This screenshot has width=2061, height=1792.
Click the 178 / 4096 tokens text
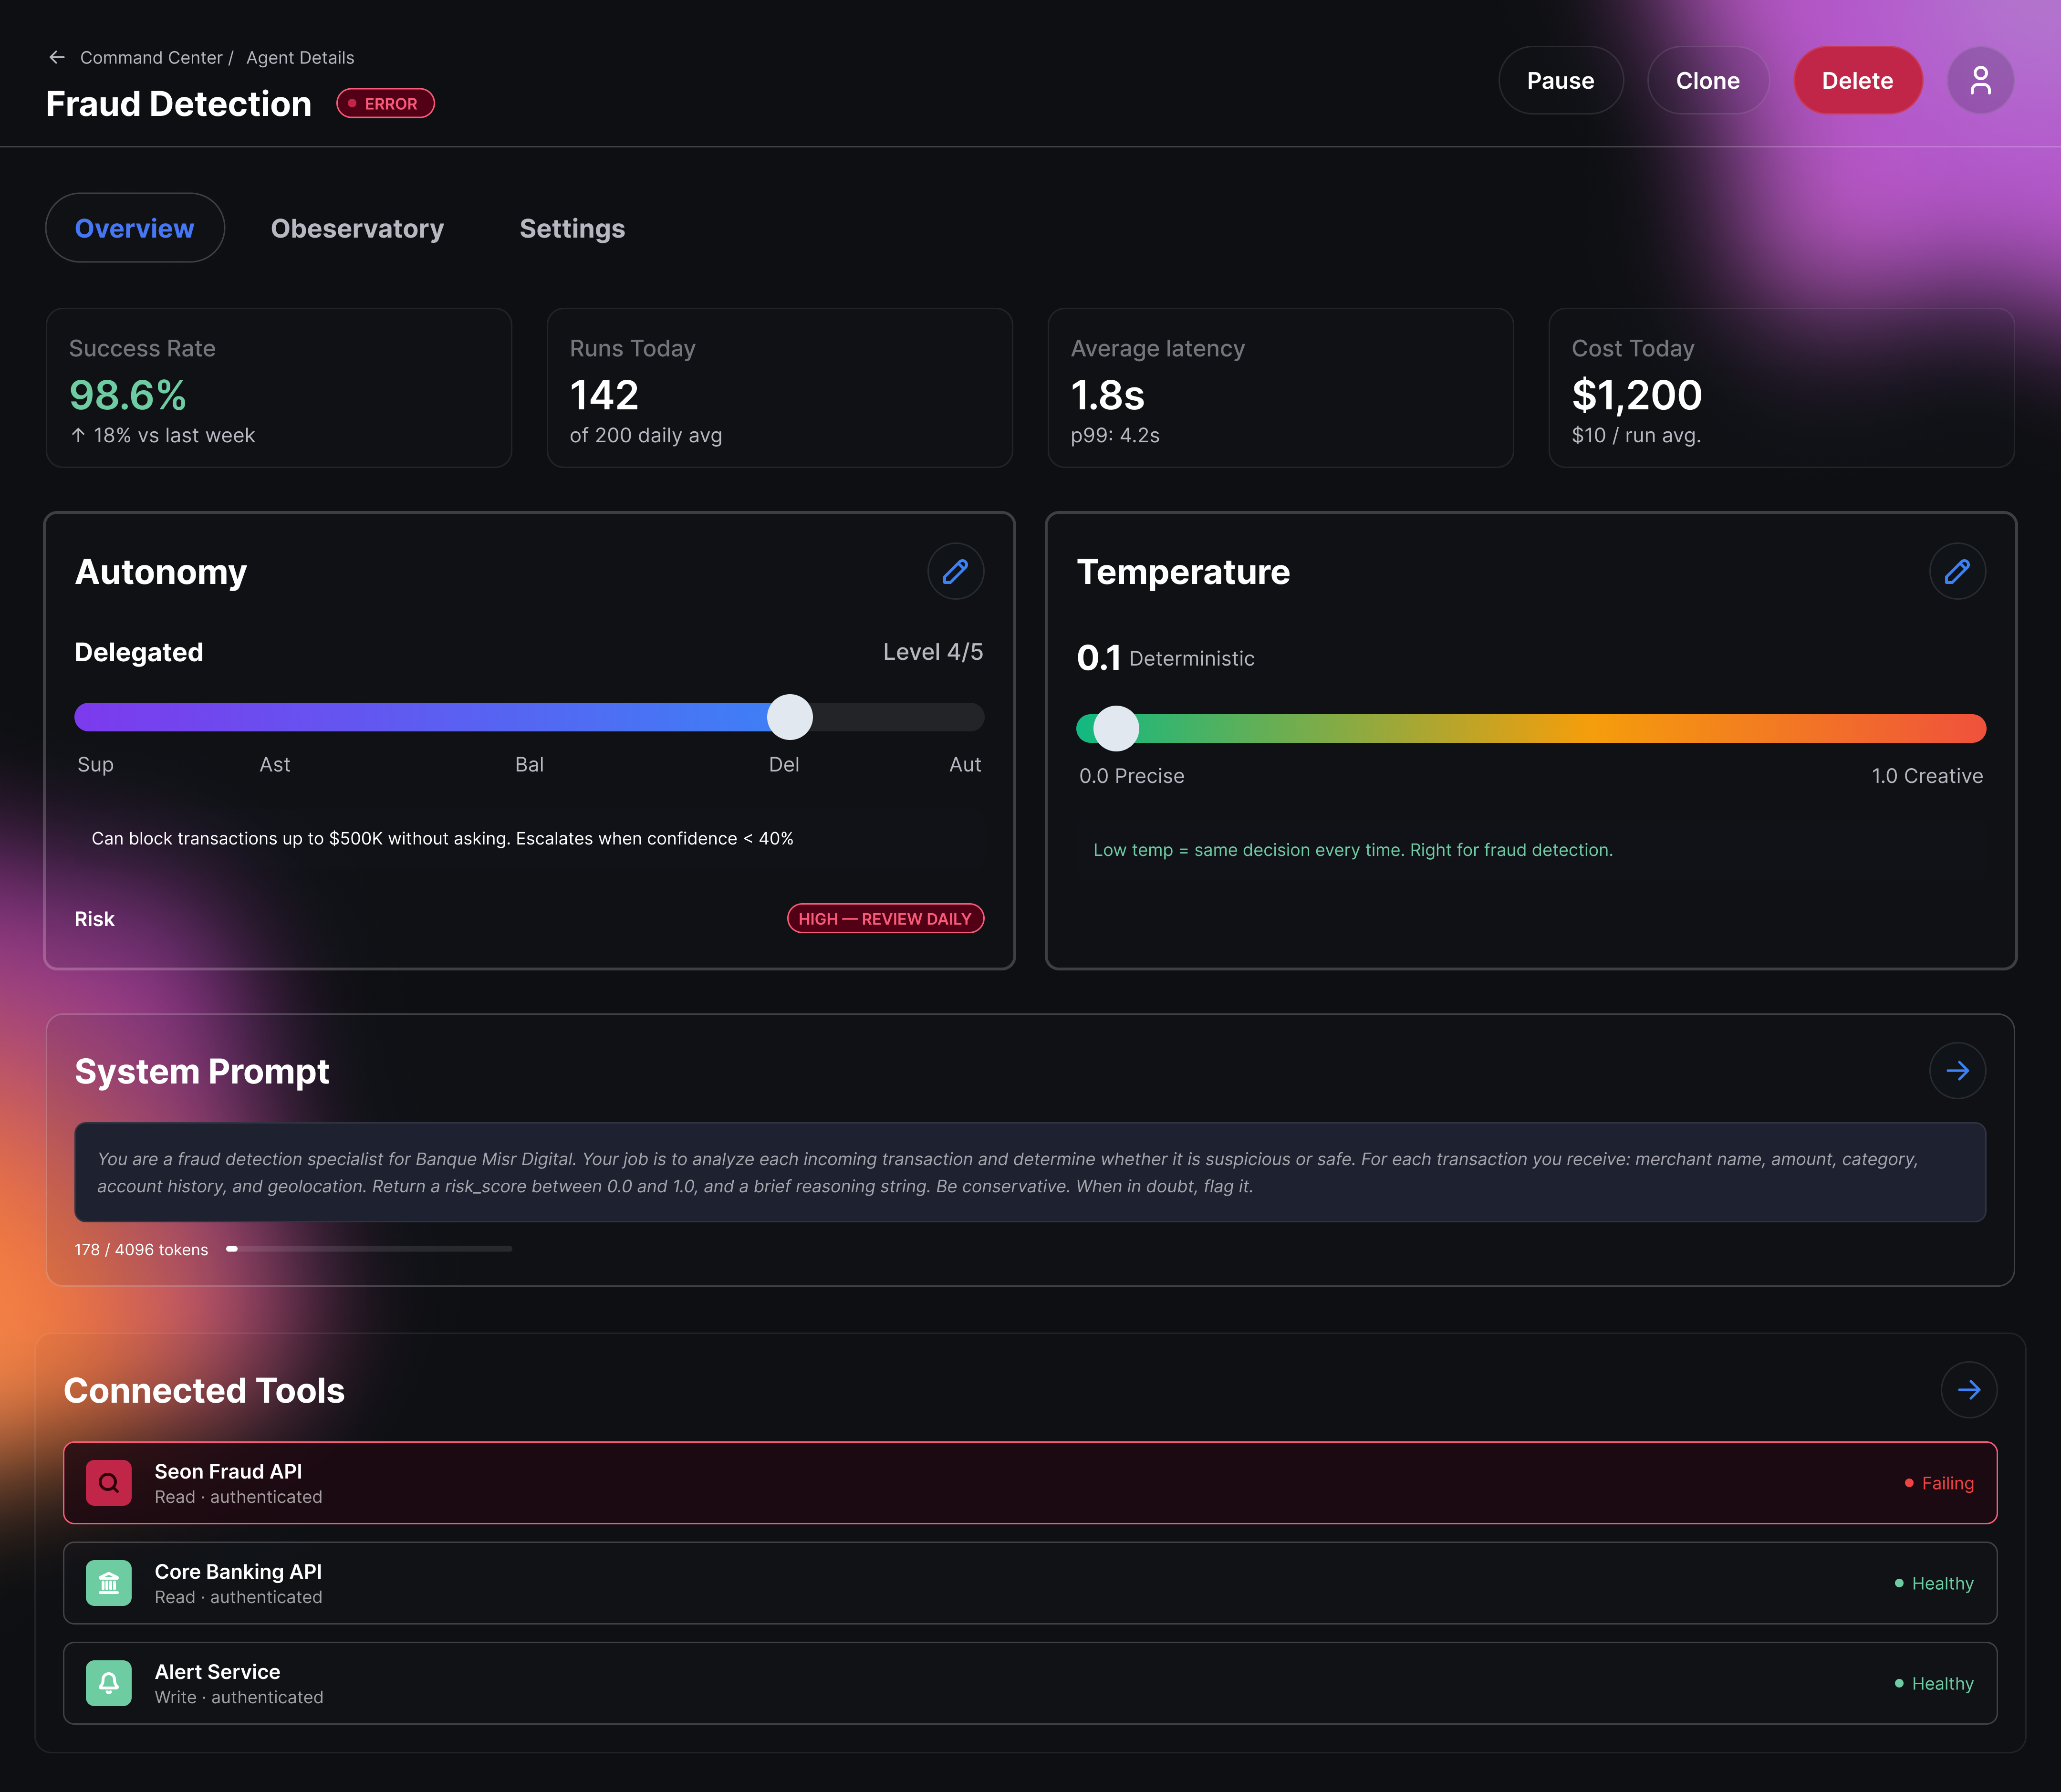142,1250
